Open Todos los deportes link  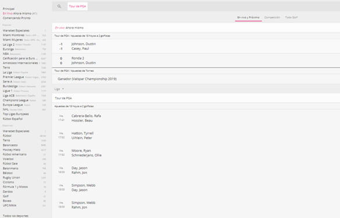coord(16,216)
